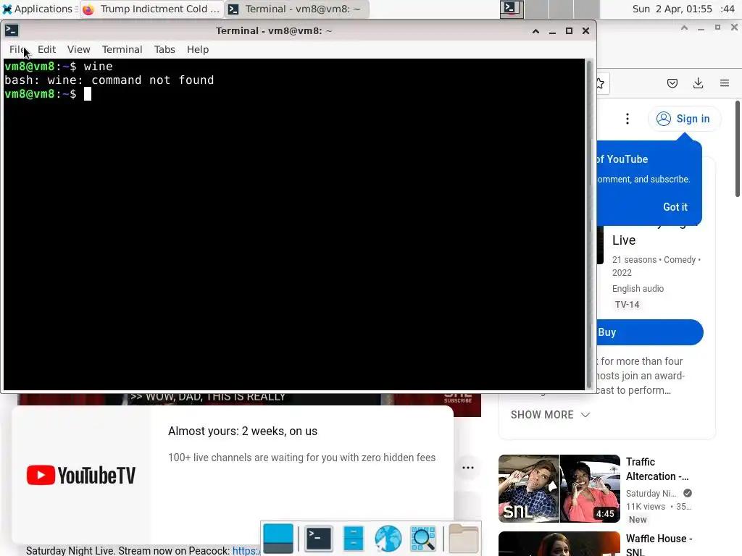Click the blue Buy button
The image size is (742, 556).
click(x=650, y=332)
